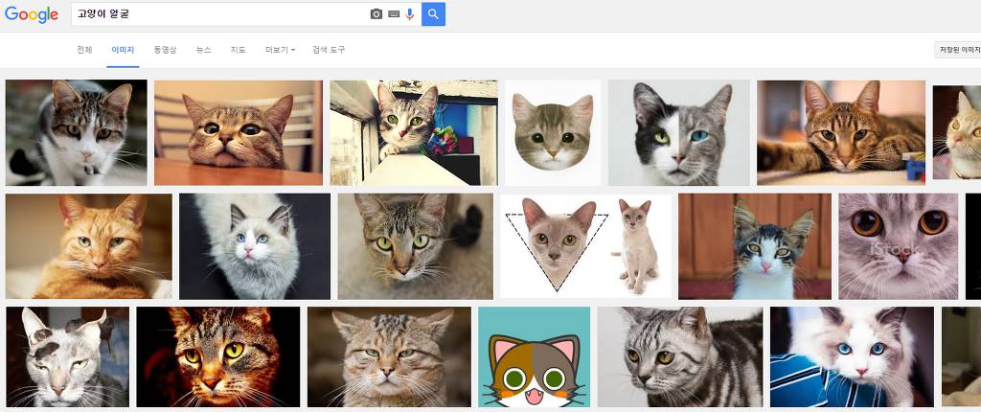Start voice search with microphone icon
The image size is (981, 412).
coord(410,14)
